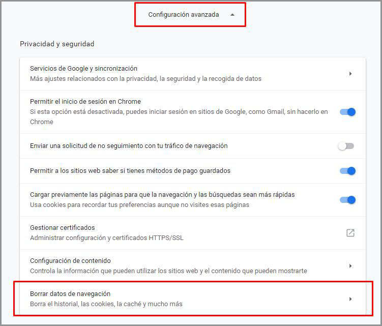The image size is (382, 326).
Task: Enable the no seguimiento request switch
Action: click(x=346, y=146)
